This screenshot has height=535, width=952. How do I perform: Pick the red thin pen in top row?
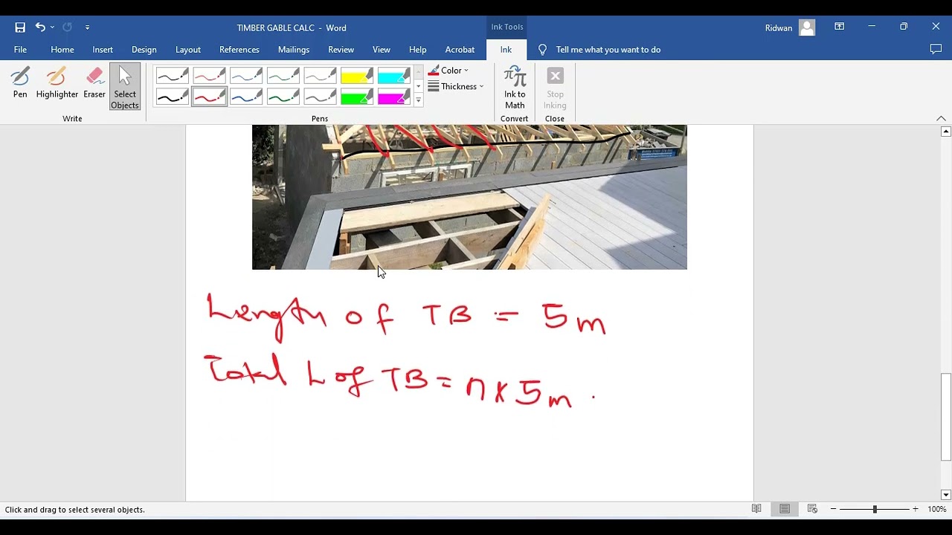pyautogui.click(x=209, y=76)
